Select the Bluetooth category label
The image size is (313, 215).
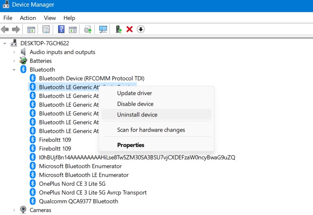(42, 69)
